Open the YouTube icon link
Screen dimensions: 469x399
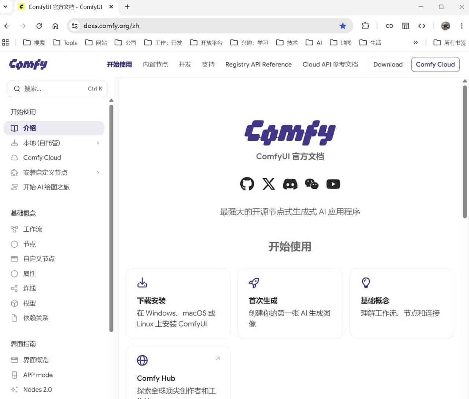[333, 184]
